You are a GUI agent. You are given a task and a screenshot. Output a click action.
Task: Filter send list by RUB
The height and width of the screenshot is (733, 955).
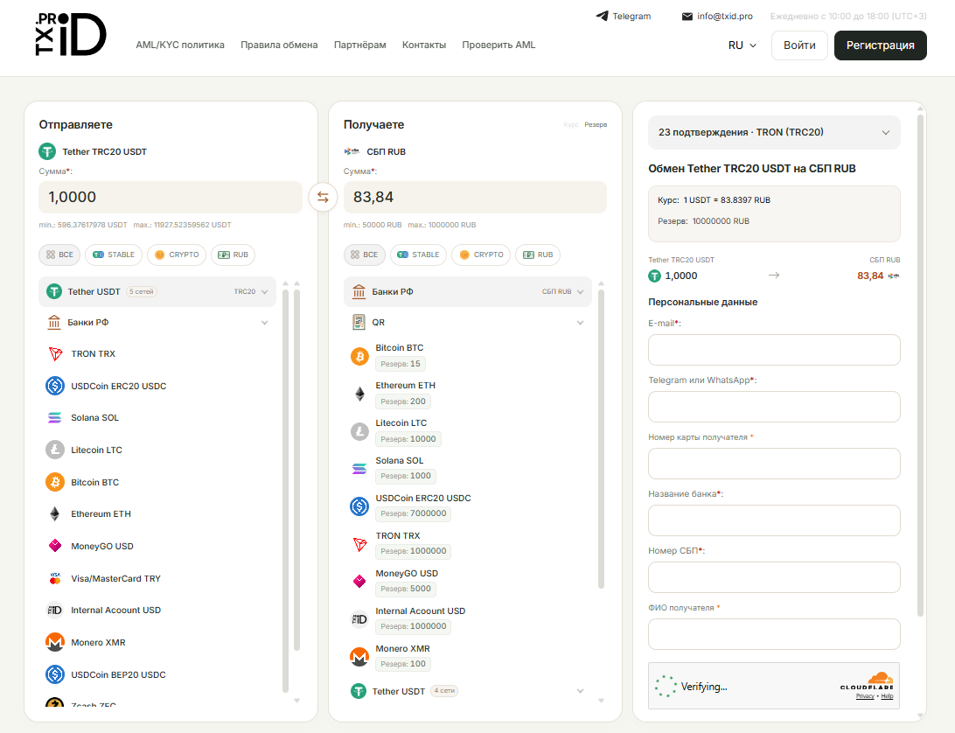[233, 255]
